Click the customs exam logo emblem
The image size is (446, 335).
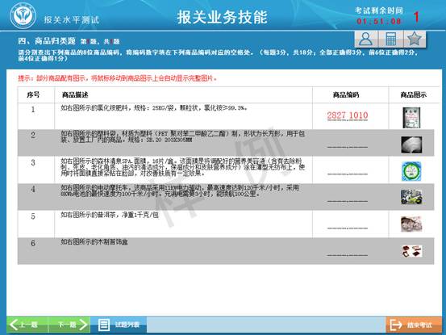coord(23,15)
